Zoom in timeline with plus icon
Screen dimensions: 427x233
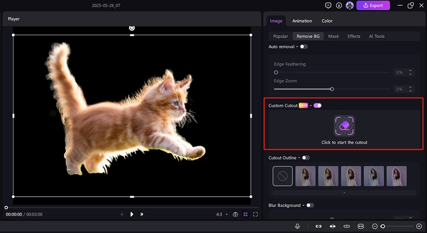[x=419, y=226]
